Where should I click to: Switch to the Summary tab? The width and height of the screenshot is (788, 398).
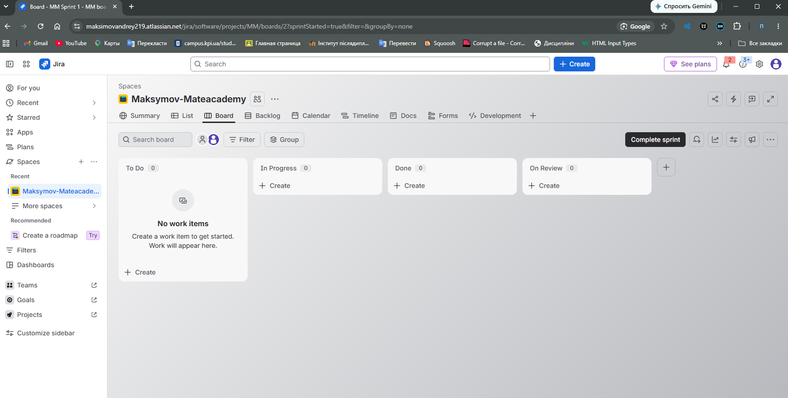tap(139, 116)
